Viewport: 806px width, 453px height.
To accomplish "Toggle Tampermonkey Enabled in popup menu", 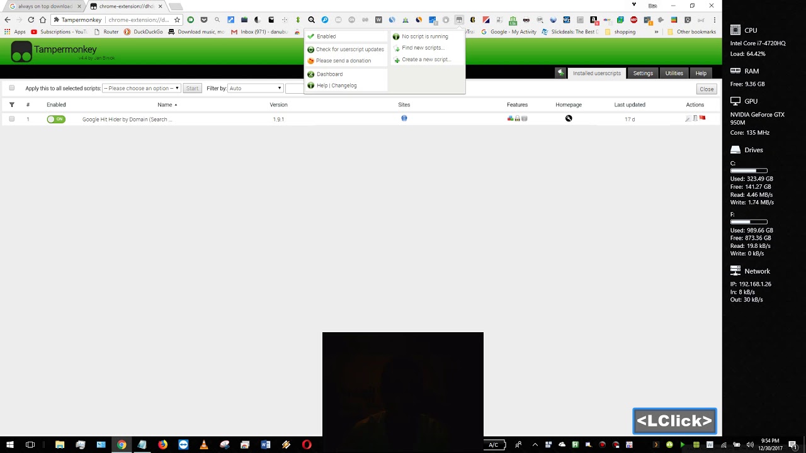I will click(x=346, y=36).
